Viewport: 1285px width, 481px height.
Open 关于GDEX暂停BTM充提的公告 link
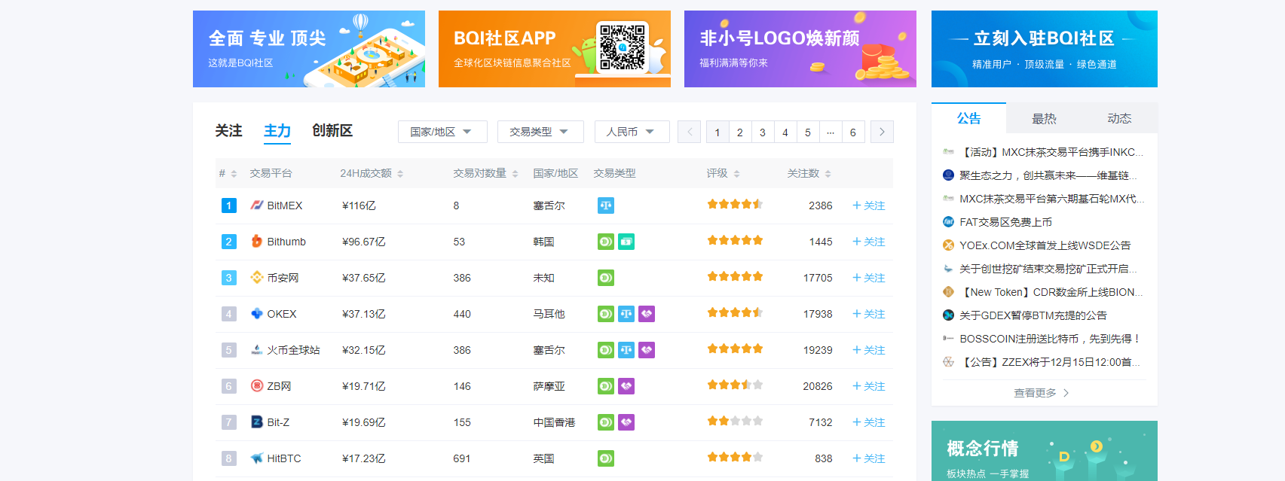tap(1033, 315)
